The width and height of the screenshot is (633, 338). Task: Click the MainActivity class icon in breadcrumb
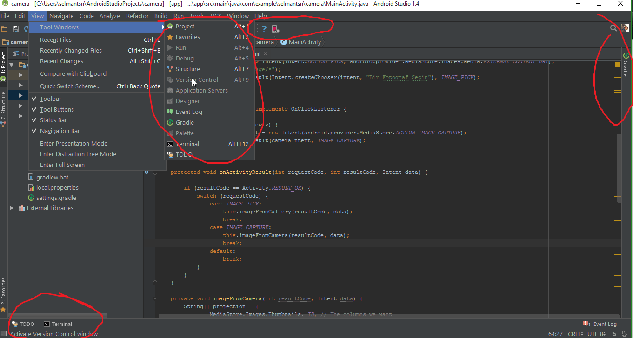[283, 42]
